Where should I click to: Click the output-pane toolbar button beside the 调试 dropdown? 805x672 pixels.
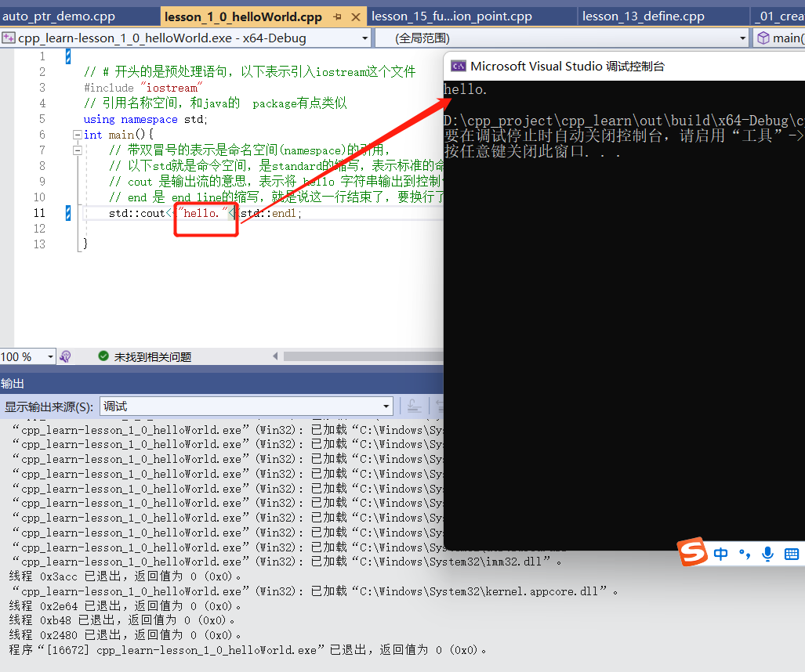tap(414, 406)
